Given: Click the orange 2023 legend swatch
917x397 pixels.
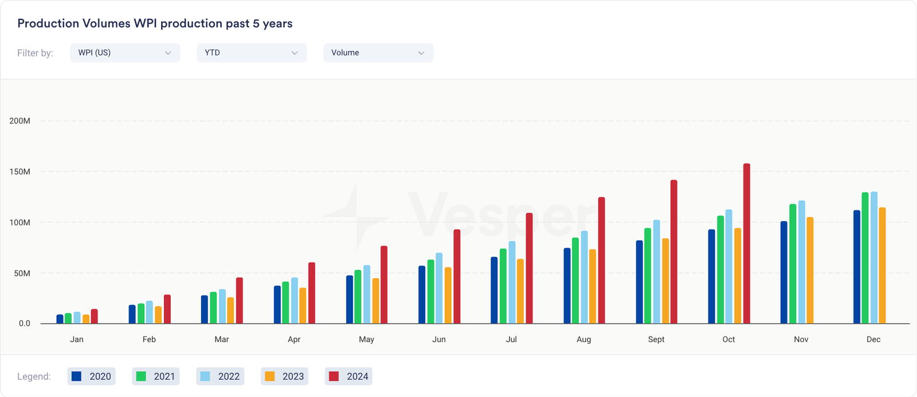Looking at the screenshot, I should coord(270,376).
